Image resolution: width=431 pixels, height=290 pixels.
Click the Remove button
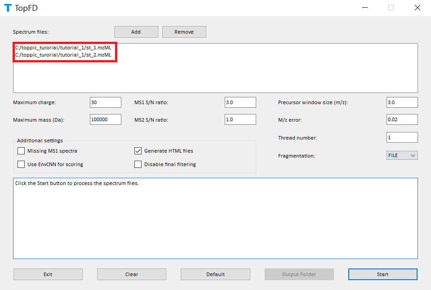(184, 32)
